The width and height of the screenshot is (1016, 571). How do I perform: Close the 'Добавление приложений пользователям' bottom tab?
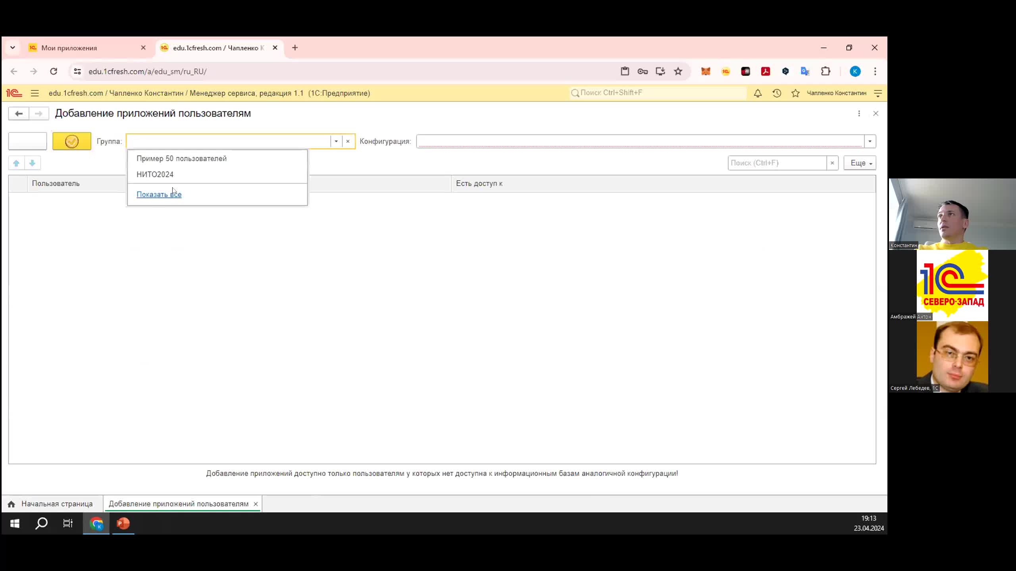256,504
